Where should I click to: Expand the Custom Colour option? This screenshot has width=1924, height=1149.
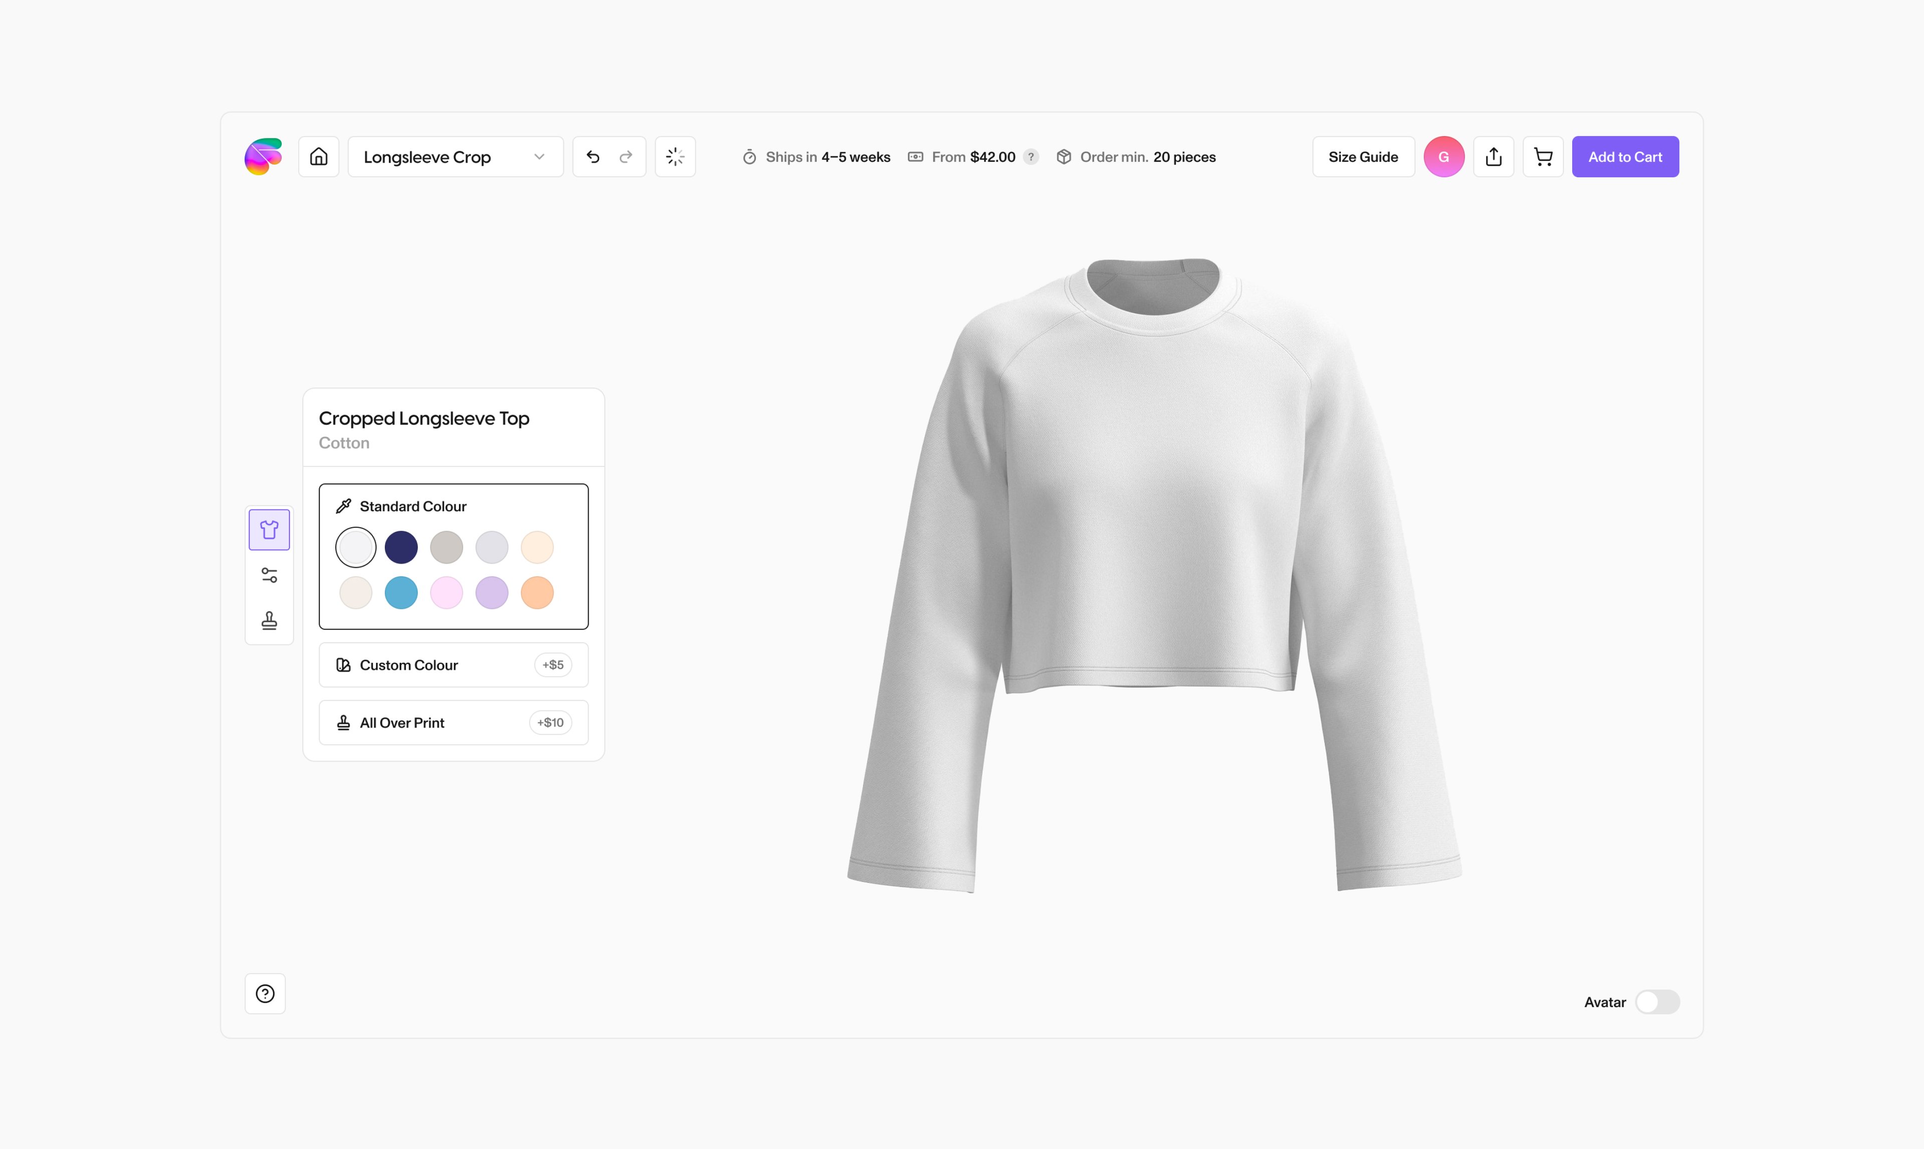tap(453, 664)
